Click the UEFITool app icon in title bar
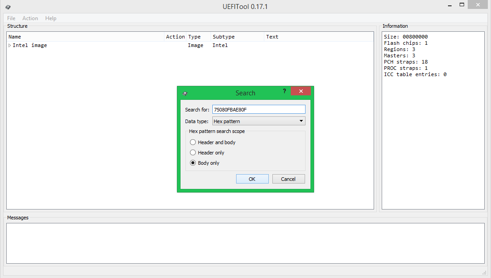The image size is (491, 278). point(8,7)
